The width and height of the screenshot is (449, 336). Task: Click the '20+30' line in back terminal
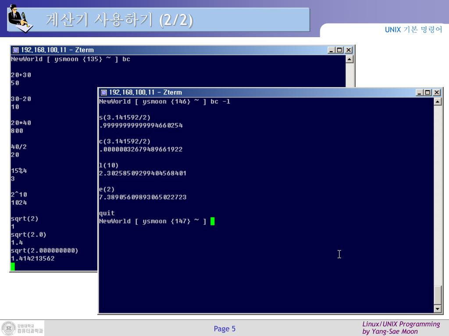21,75
